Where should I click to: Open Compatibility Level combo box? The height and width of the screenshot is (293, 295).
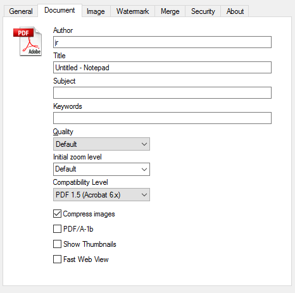click(101, 194)
